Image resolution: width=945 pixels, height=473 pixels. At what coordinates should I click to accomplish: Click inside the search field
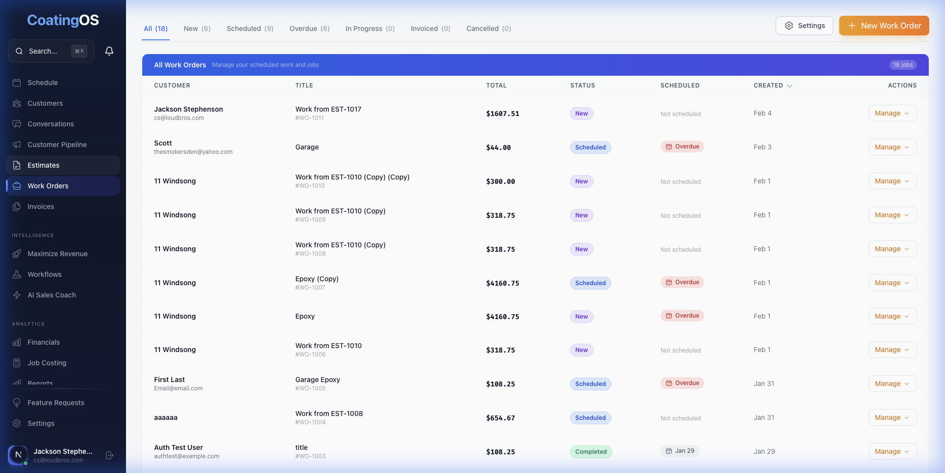coord(49,51)
